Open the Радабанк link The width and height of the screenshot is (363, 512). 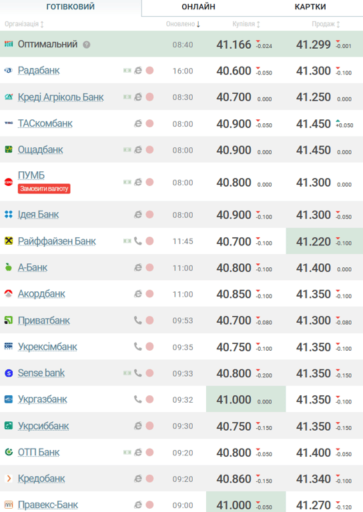[x=39, y=71]
